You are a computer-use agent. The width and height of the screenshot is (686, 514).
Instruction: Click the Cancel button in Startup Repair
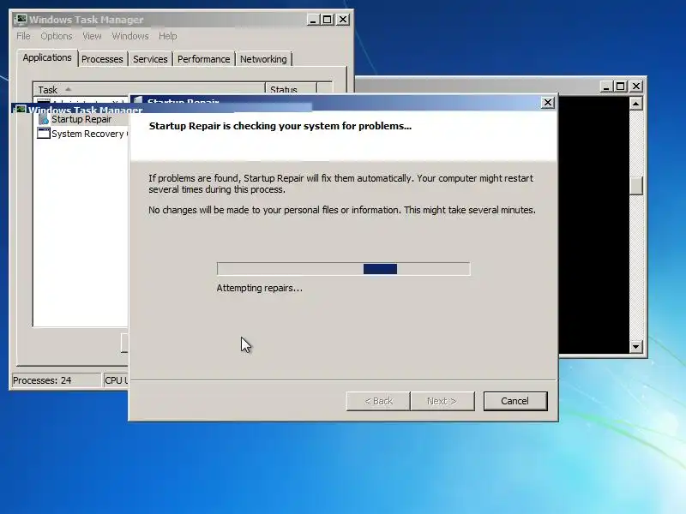click(x=515, y=401)
